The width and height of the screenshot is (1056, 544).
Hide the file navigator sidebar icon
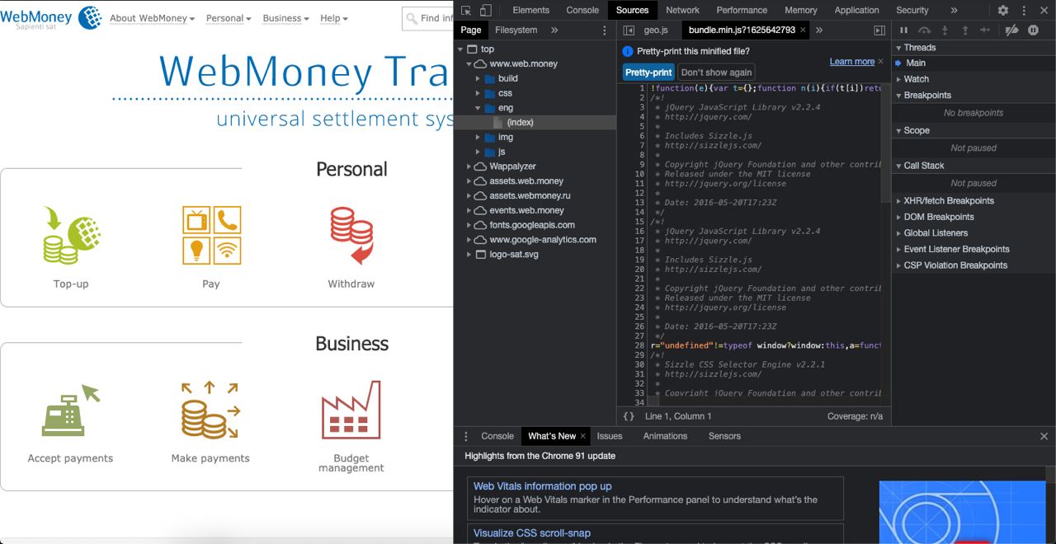629,30
